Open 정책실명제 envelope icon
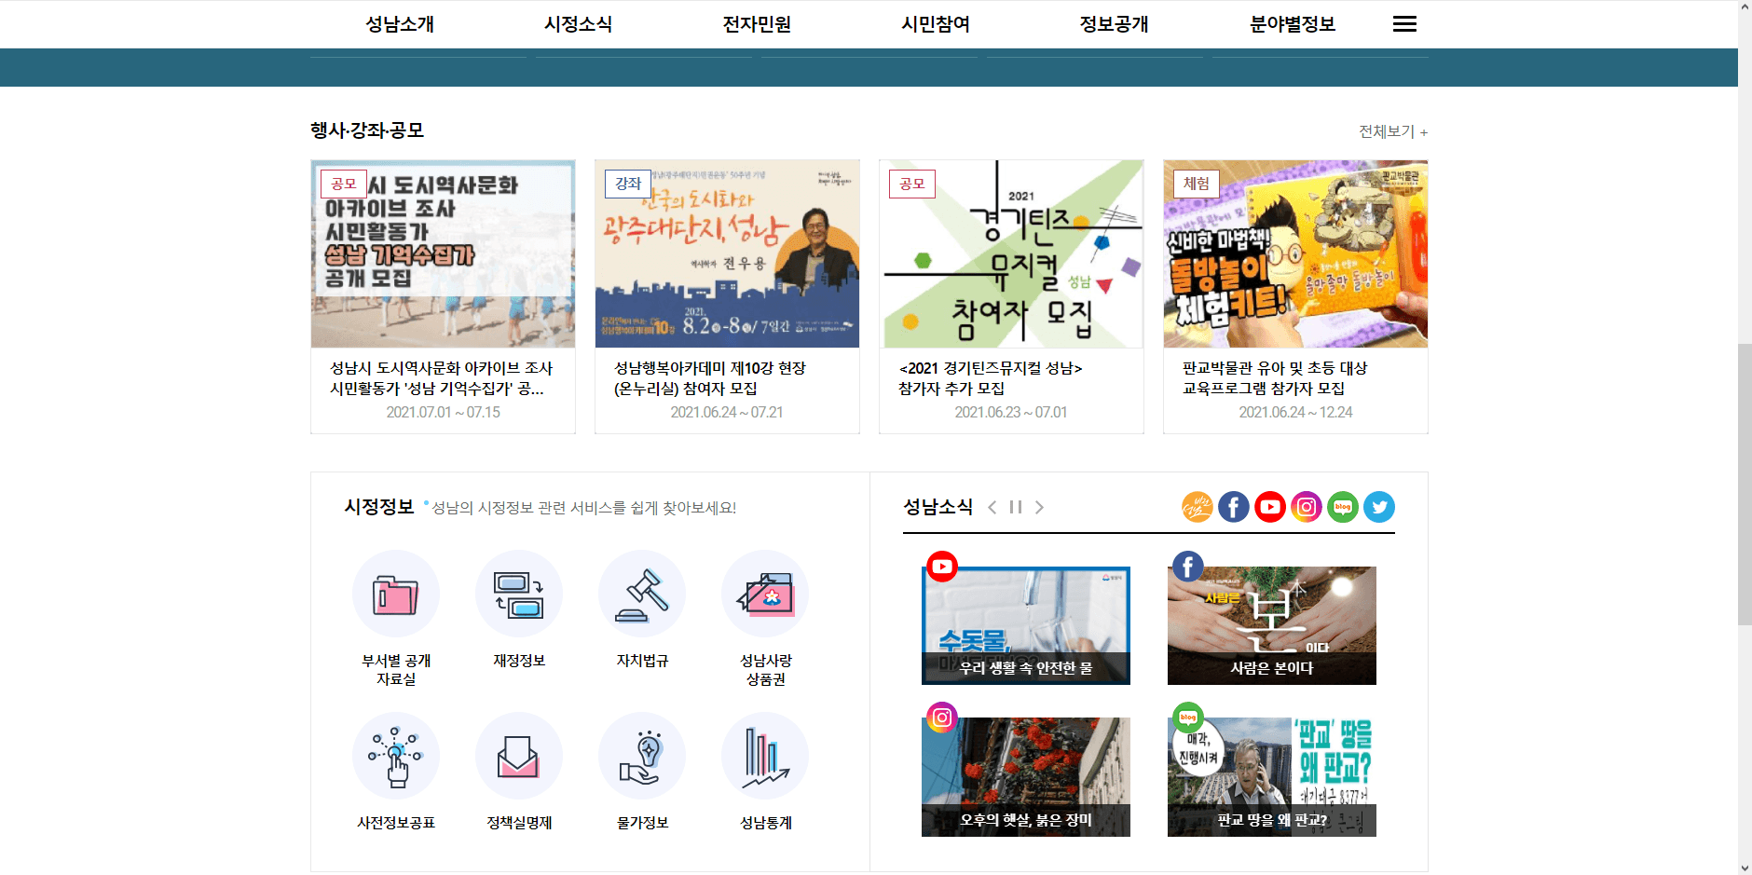This screenshot has height=875, width=1752. click(519, 756)
